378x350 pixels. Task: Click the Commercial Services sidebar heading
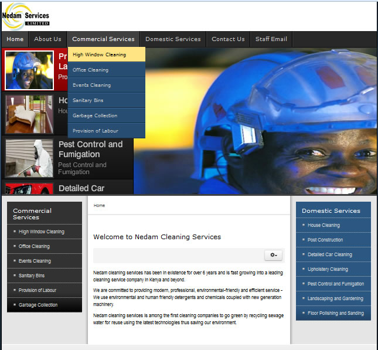coord(32,214)
